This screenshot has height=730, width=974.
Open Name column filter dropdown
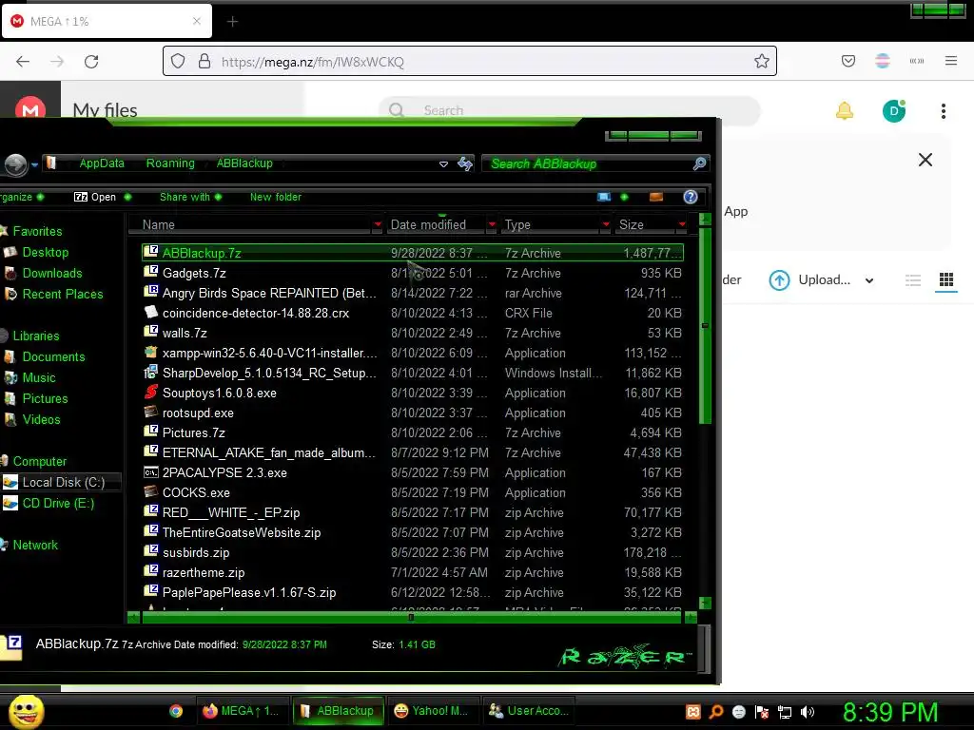pos(377,224)
